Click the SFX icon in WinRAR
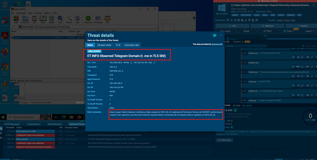Screen dimensions: 317x160 pos(107,19)
